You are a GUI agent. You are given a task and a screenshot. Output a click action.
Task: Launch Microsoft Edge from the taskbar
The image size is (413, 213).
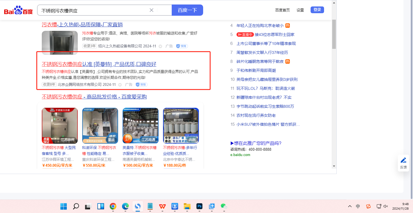click(125, 207)
